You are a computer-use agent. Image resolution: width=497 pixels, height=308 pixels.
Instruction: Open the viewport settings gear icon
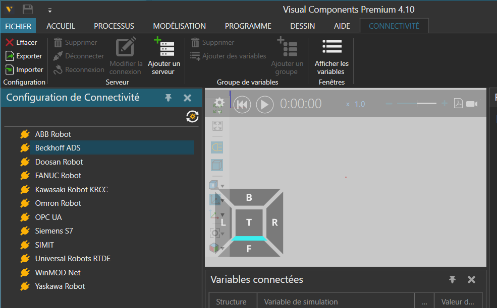click(219, 102)
